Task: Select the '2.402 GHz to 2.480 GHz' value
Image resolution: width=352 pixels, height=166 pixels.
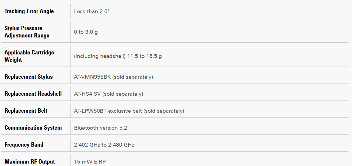Action: point(104,145)
